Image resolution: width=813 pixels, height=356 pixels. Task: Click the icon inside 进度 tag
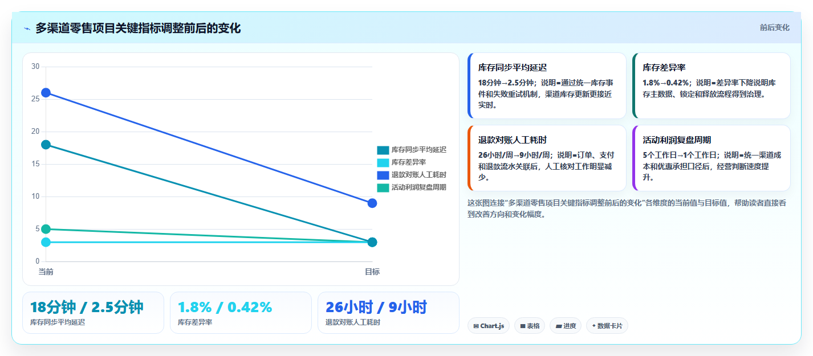pyautogui.click(x=558, y=326)
